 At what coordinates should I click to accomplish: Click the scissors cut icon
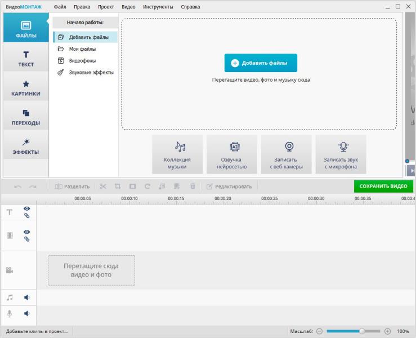pyautogui.click(x=103, y=186)
